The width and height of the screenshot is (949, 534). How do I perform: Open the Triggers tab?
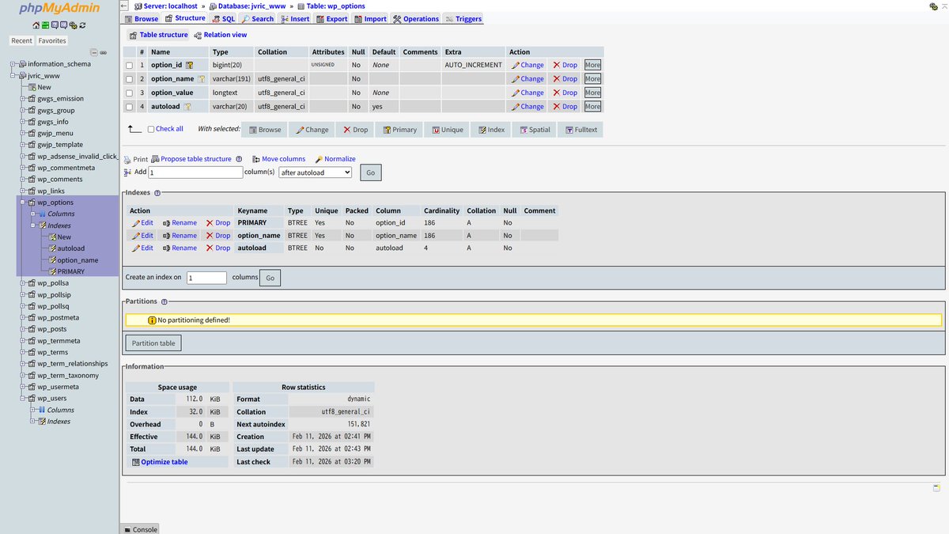coord(463,18)
